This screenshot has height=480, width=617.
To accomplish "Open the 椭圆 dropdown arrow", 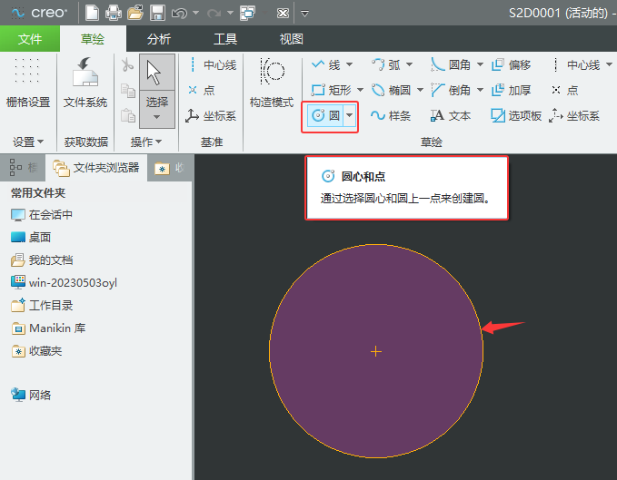I will coord(420,91).
